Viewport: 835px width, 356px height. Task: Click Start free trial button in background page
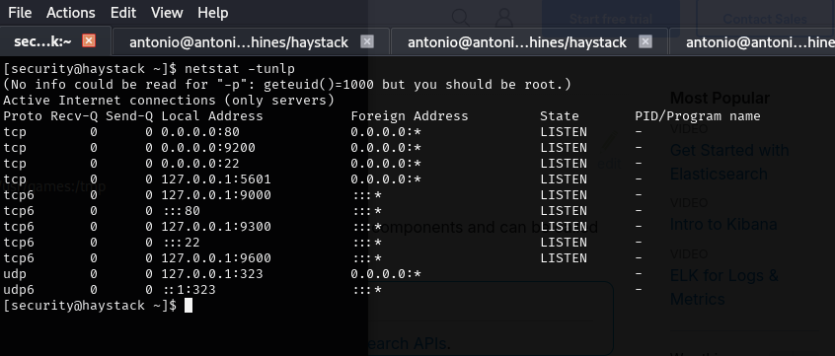coord(611,19)
